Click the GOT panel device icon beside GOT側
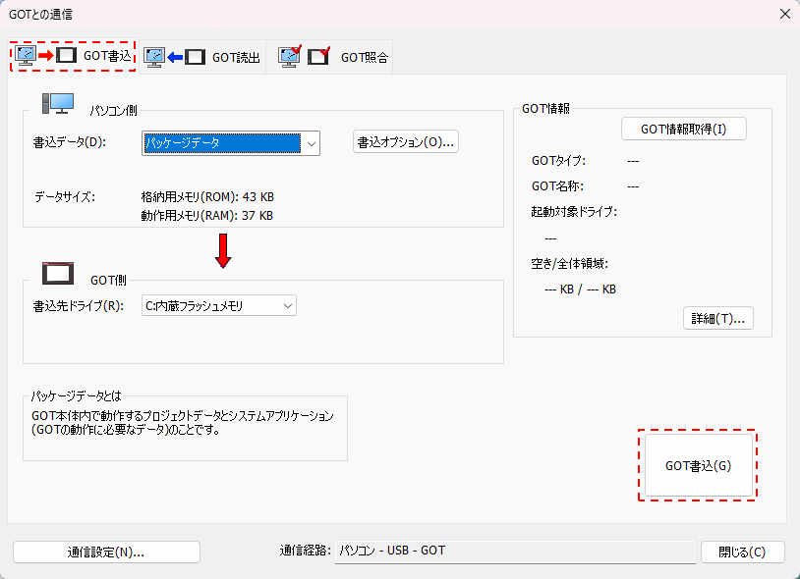Image resolution: width=800 pixels, height=579 pixels. tap(58, 273)
